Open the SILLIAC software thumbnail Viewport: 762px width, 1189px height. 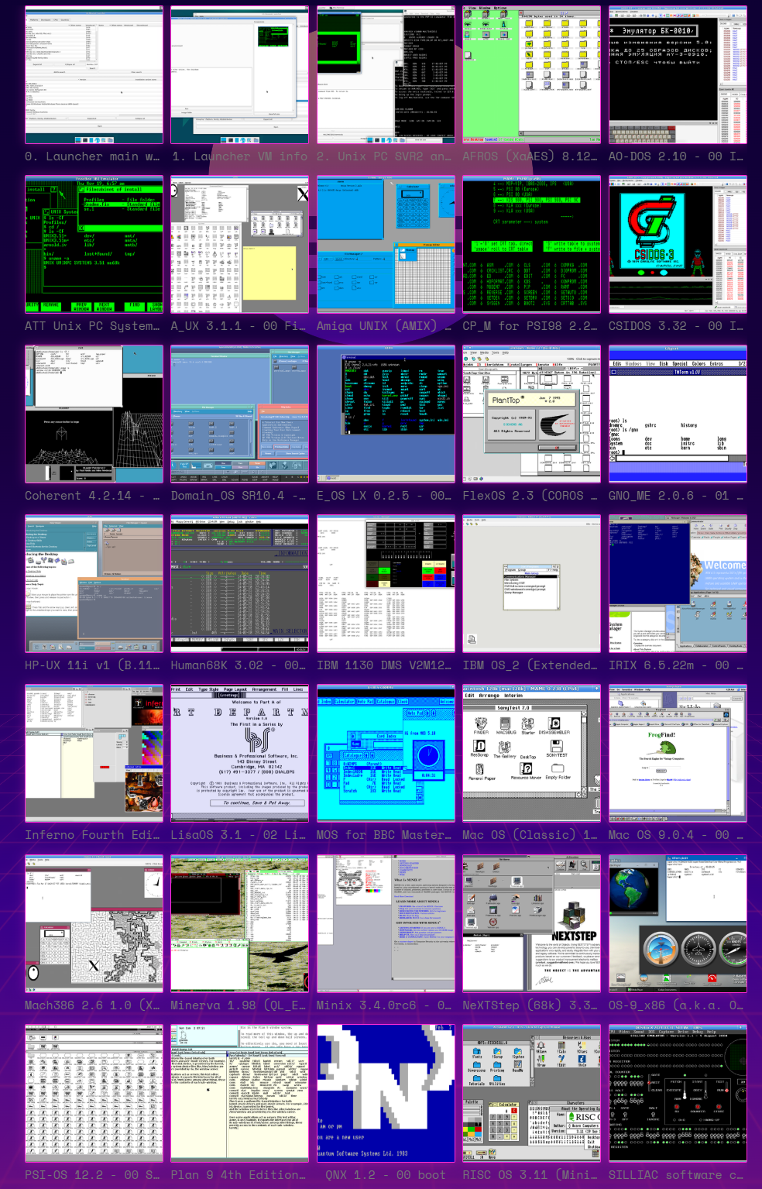[x=678, y=1094]
